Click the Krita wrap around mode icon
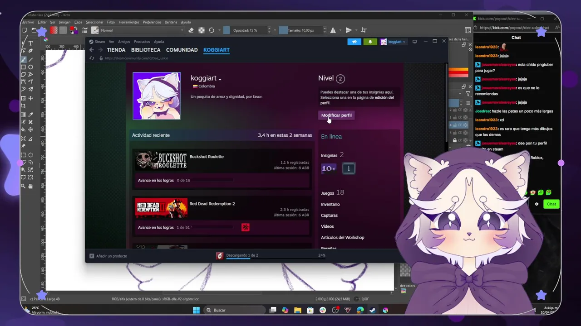The width and height of the screenshot is (581, 326). click(x=364, y=30)
